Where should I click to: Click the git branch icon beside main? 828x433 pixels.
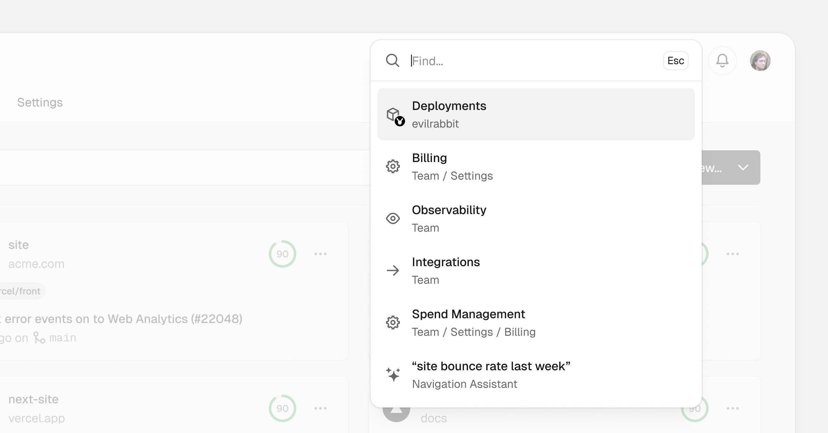[40, 338]
